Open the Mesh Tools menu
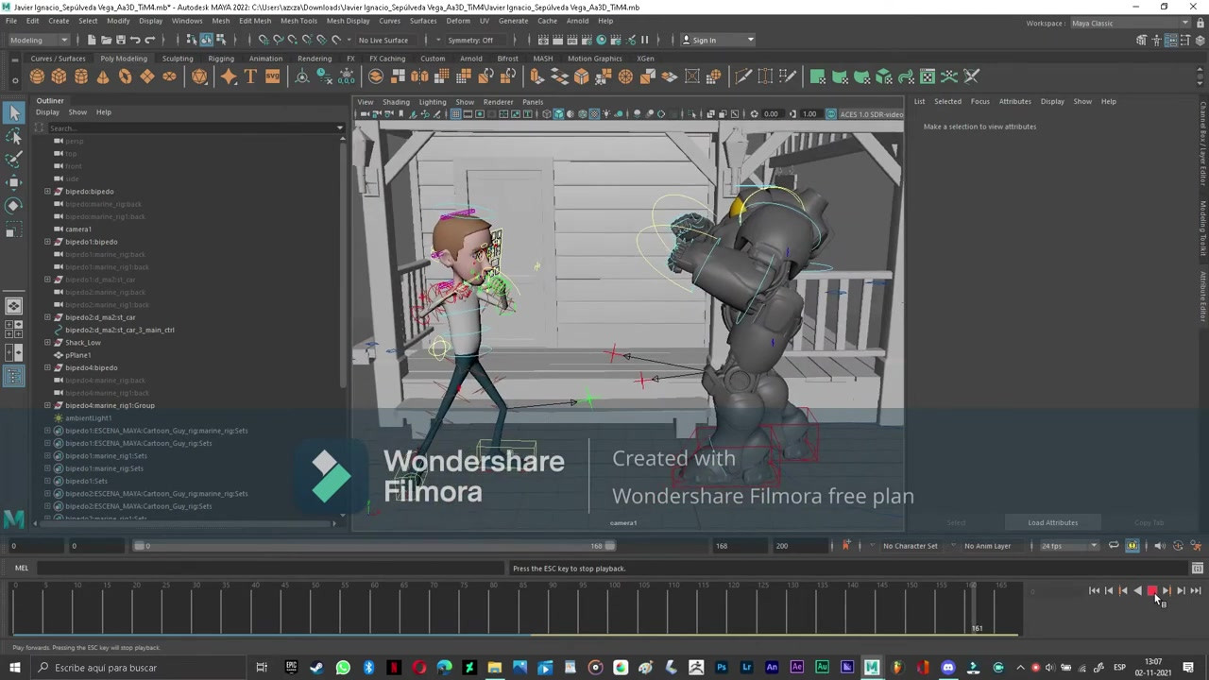Screen dimensions: 1209x680 (x=298, y=21)
